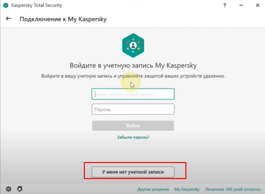Minimize the Kaspersky Total Security window
Screen dimensions: 265x194
(x=241, y=5)
